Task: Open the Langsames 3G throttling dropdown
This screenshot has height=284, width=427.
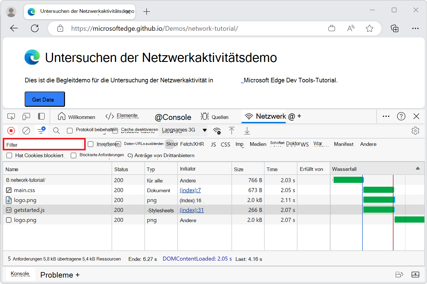Action: pos(183,130)
